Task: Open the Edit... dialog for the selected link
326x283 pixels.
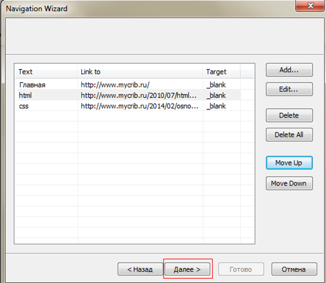Action: (289, 89)
